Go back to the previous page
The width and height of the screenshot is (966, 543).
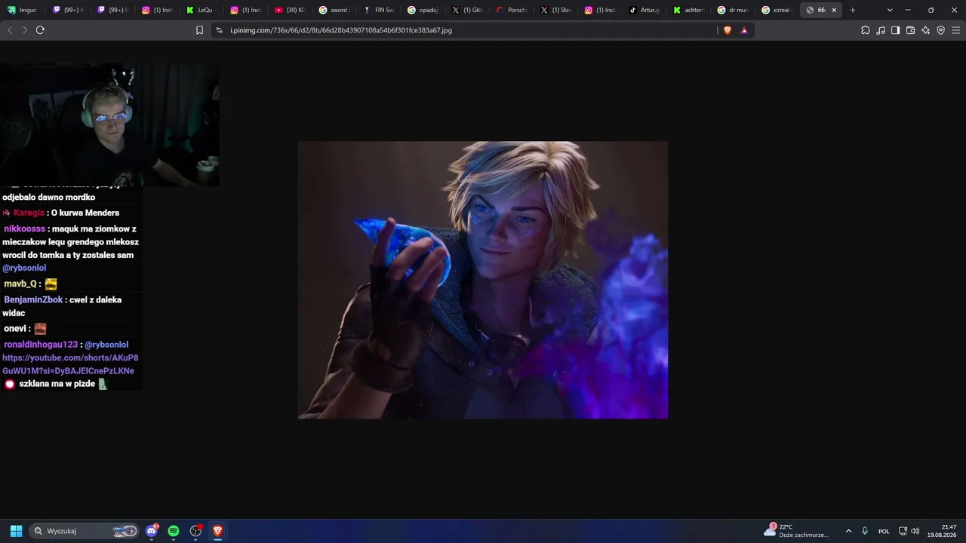tap(10, 30)
